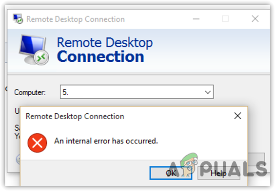
Task: Expand the Computer dropdown arrow
Action: (208, 92)
